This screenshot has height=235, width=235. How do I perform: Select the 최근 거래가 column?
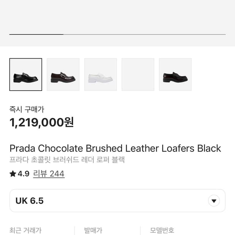click(x=25, y=230)
